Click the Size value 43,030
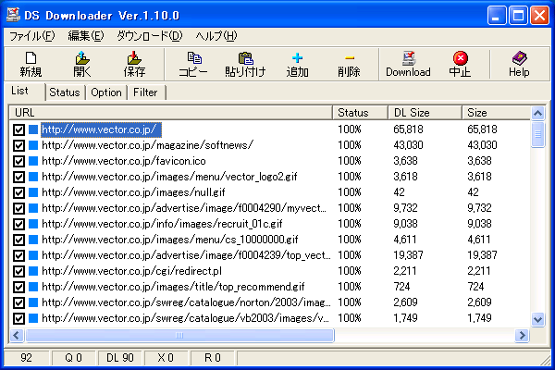Viewport: 555px width, 370px height. point(482,145)
